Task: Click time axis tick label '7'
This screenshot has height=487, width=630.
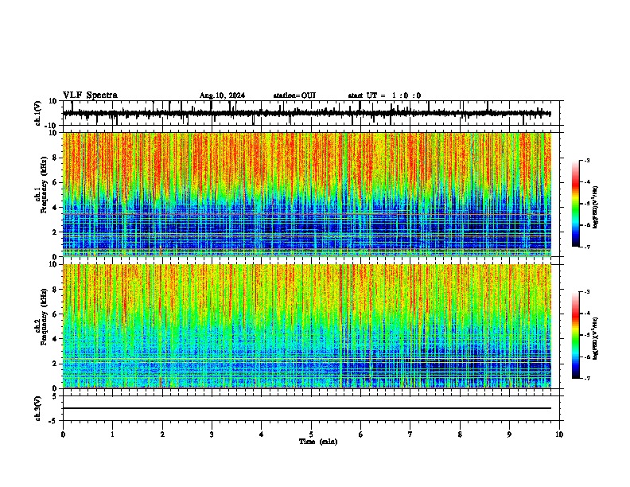Action: pyautogui.click(x=410, y=434)
